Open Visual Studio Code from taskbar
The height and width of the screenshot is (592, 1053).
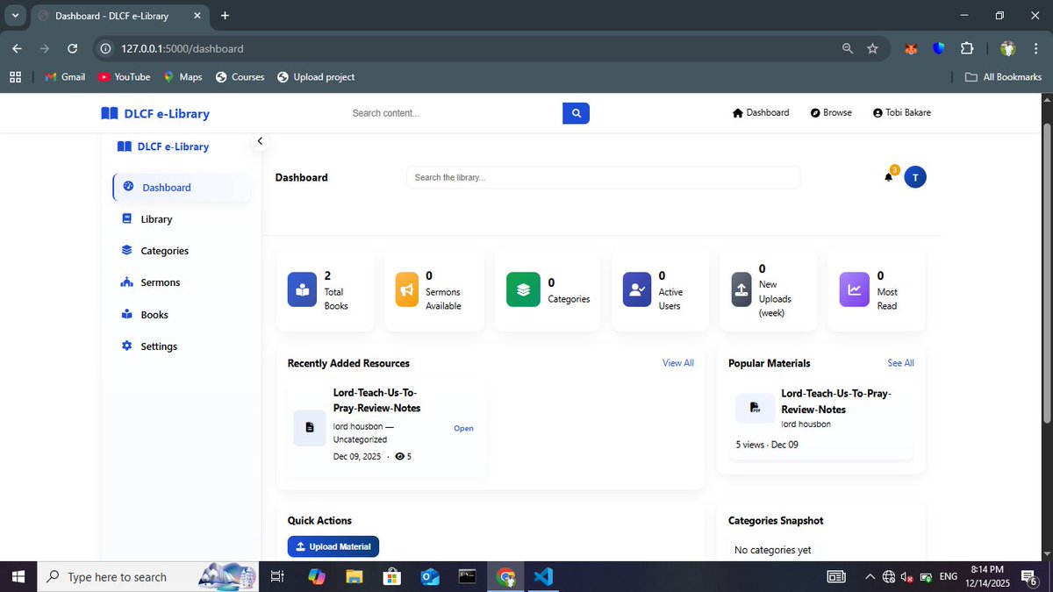click(543, 576)
